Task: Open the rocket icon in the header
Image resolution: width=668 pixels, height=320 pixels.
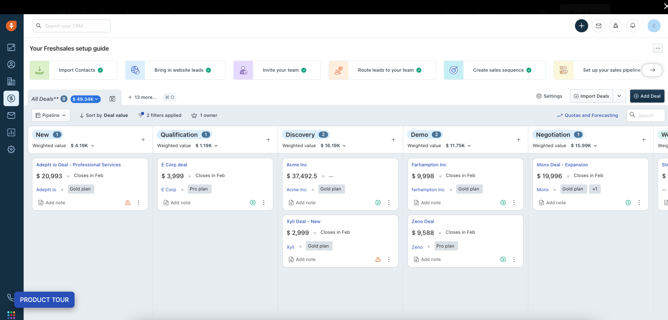Action: [x=615, y=26]
